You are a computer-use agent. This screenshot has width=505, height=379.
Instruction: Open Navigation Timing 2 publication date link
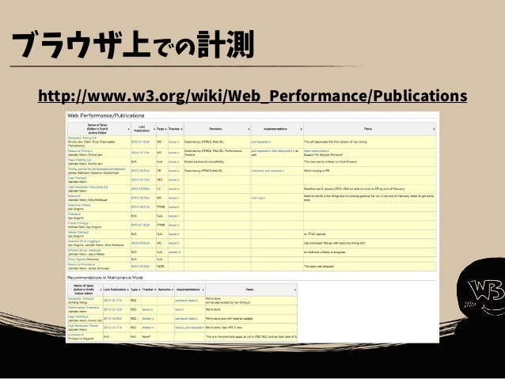pos(140,142)
